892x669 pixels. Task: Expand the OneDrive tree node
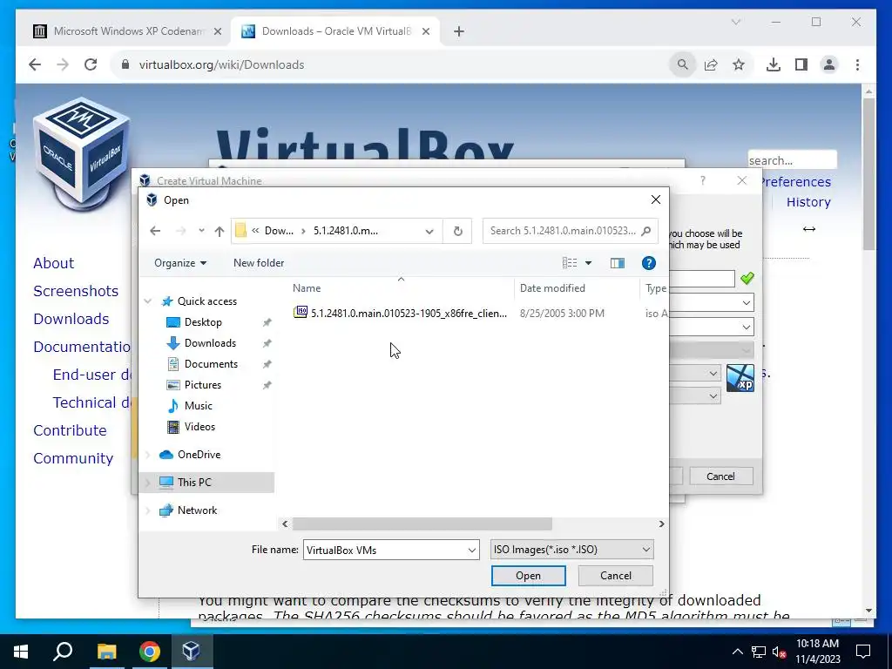click(x=148, y=455)
